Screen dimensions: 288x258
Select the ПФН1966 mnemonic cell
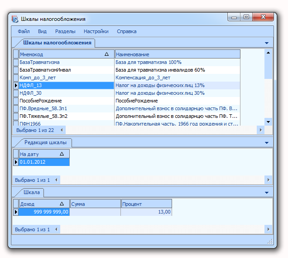(x=67, y=123)
